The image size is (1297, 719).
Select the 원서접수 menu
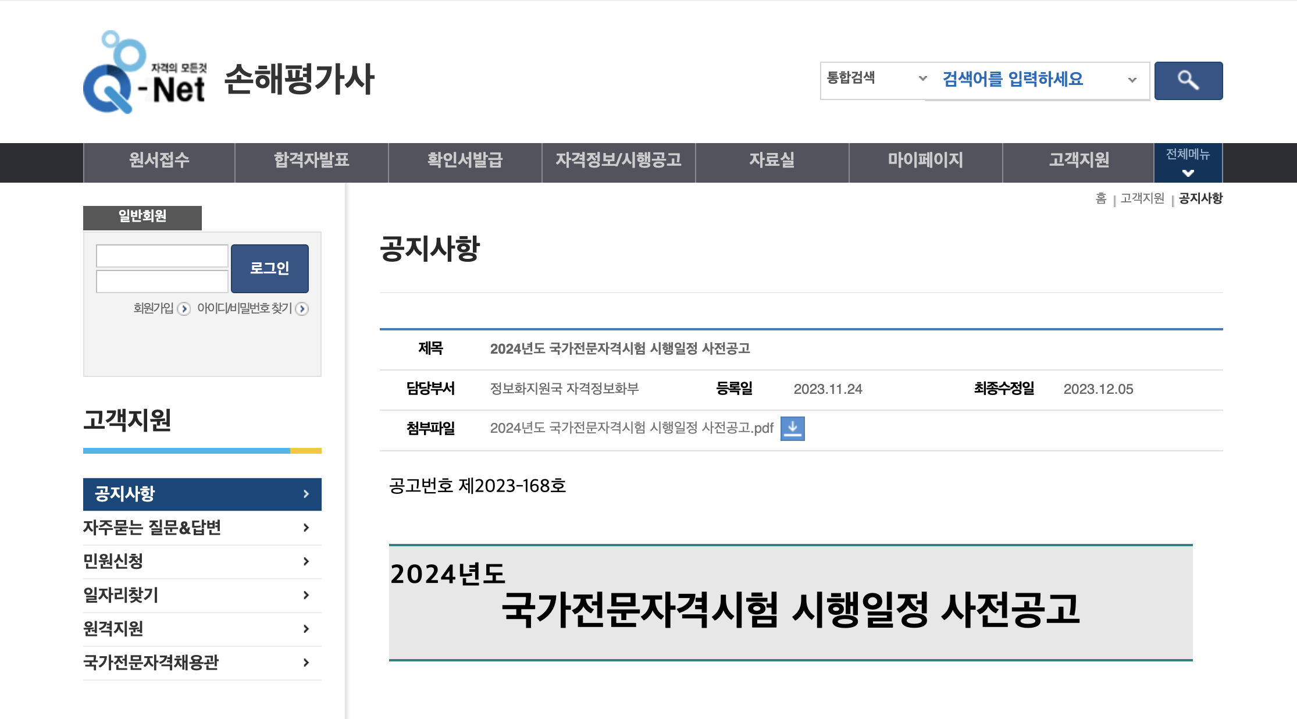click(159, 162)
